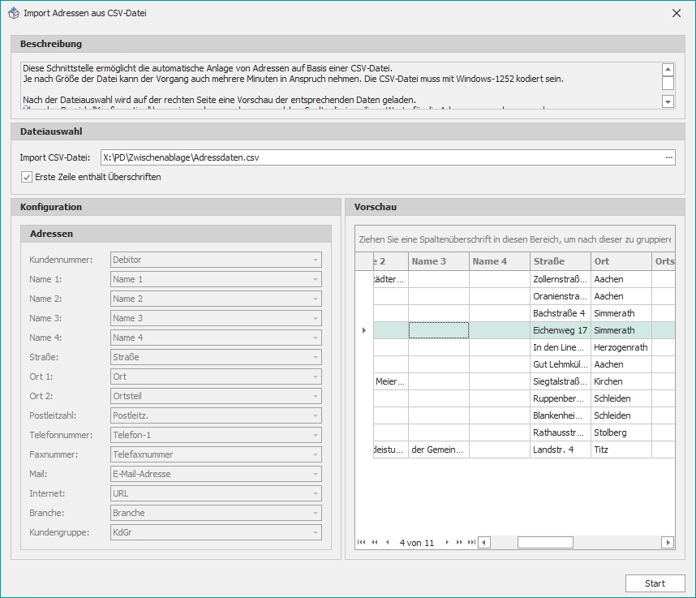Click the CSV import icon in the title bar
696x598 pixels.
click(14, 13)
